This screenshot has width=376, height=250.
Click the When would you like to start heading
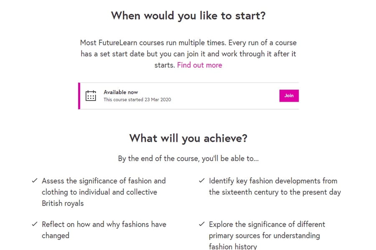click(x=188, y=16)
